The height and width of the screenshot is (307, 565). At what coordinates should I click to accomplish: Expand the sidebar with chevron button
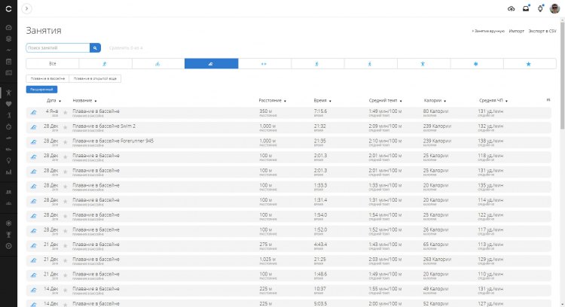(x=26, y=8)
